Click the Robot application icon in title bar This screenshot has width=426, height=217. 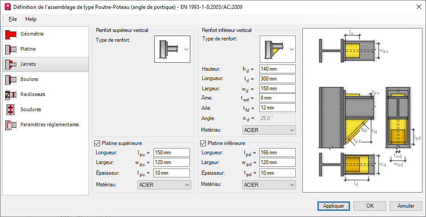6,7
